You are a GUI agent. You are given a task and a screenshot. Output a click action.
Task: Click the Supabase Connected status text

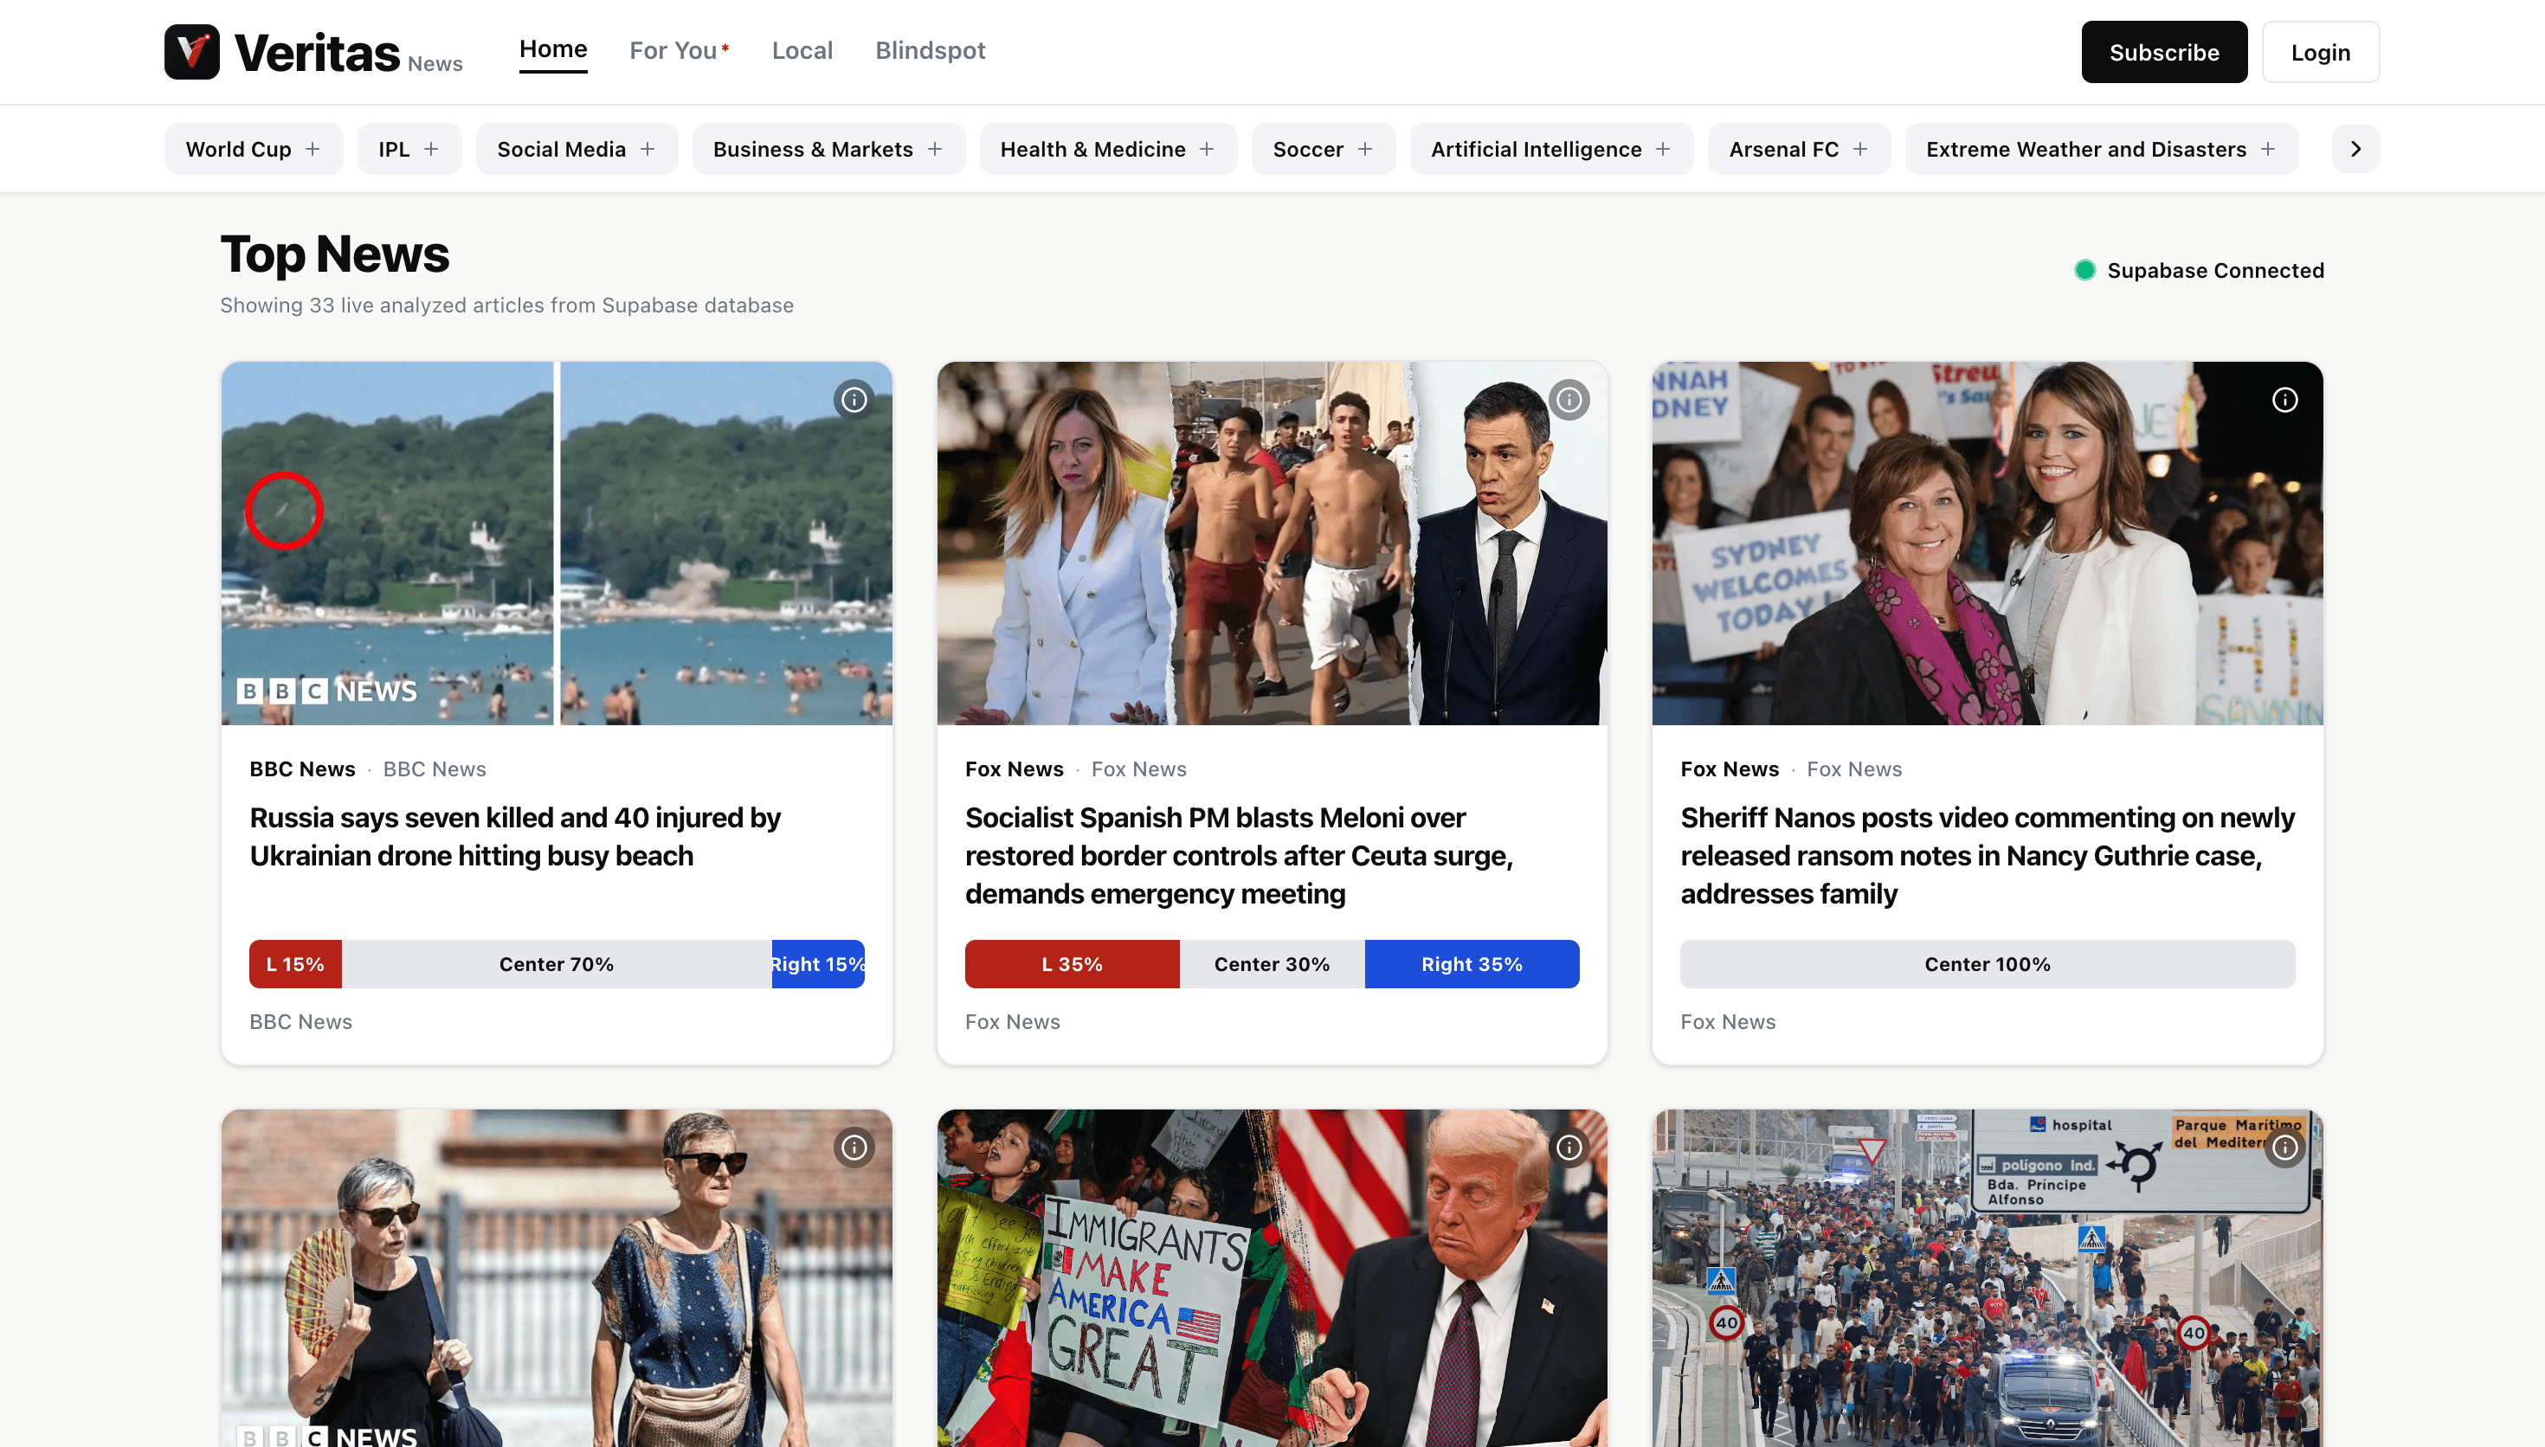coord(2215,270)
